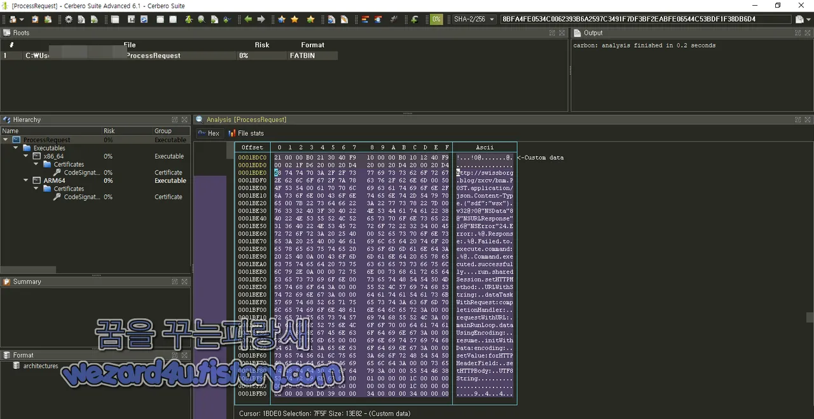Viewport: 814px width, 419px height.
Task: Click the File column header in Roots
Action: 130,45
